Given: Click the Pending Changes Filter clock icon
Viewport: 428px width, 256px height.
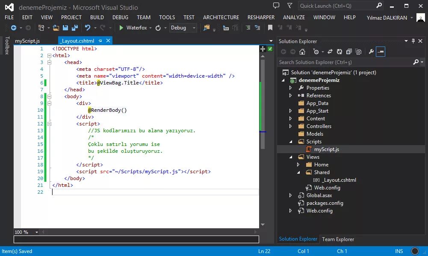Looking at the screenshot, I should click(316, 52).
